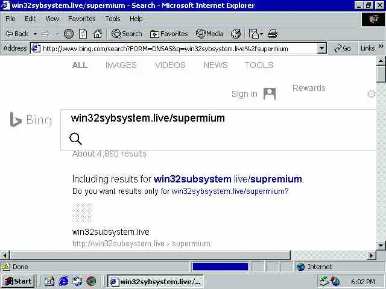Click the blue page loading progress bar
This screenshot has width=386, height=289.
[220, 267]
